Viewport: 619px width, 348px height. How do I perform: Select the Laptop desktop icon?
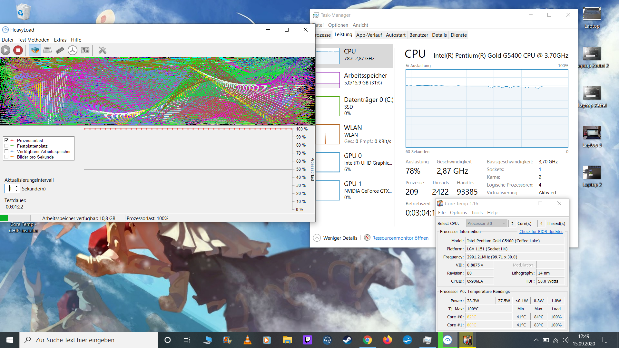[x=592, y=18]
